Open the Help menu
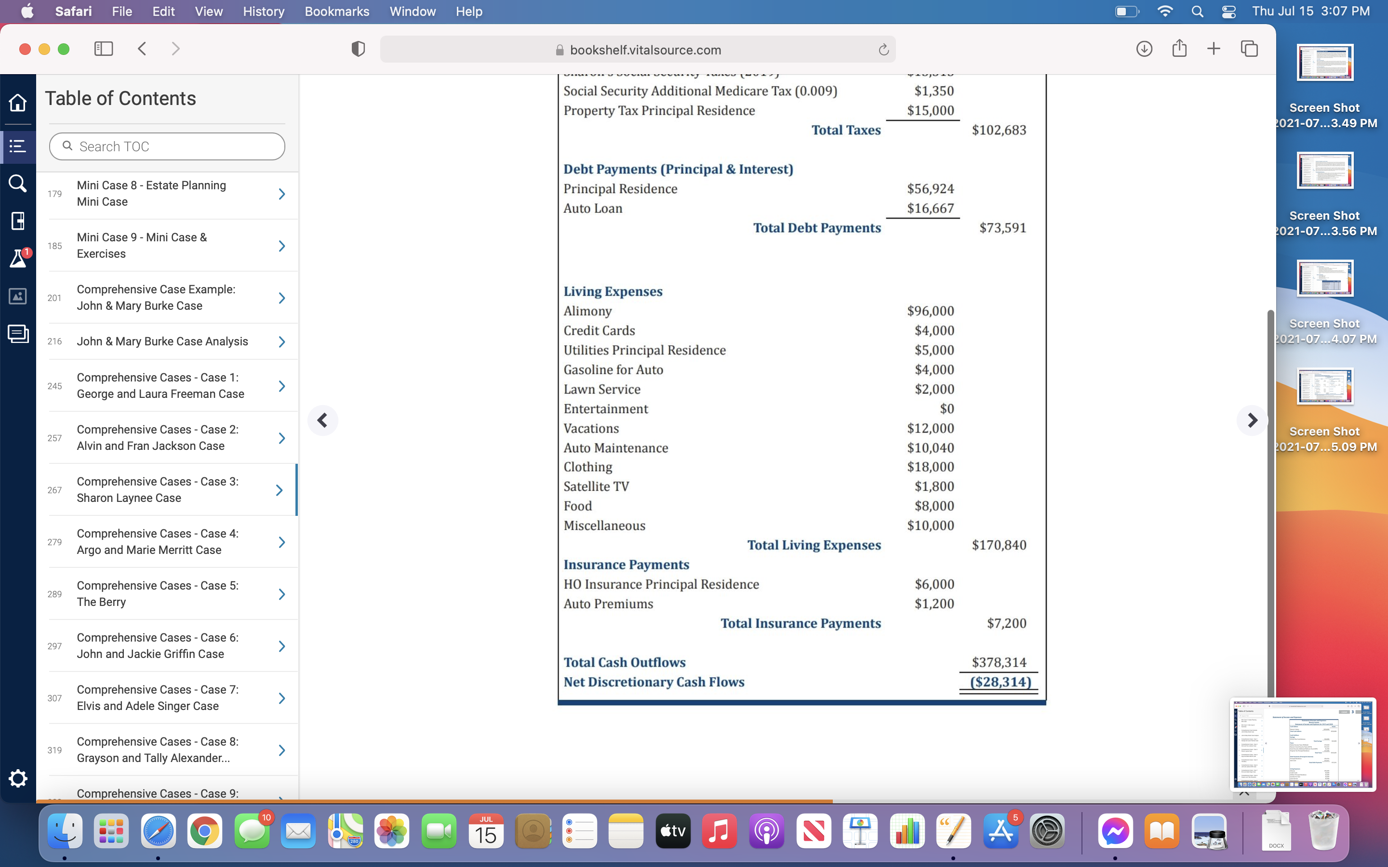1388x867 pixels. (468, 12)
